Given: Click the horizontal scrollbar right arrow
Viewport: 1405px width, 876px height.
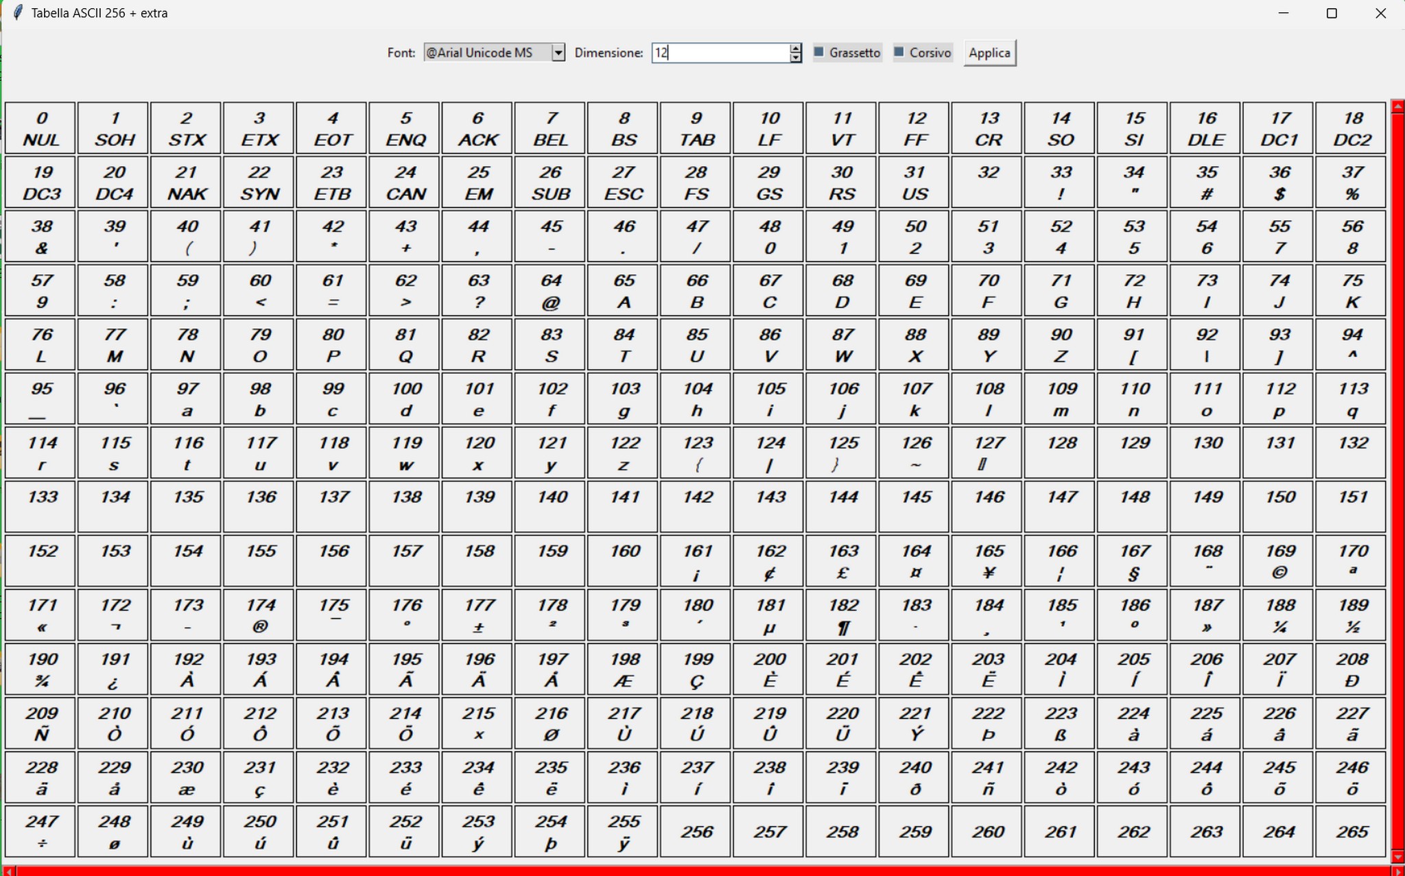Looking at the screenshot, I should (1397, 871).
